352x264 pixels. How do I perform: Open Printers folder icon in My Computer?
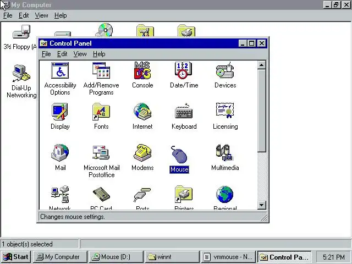point(186,31)
